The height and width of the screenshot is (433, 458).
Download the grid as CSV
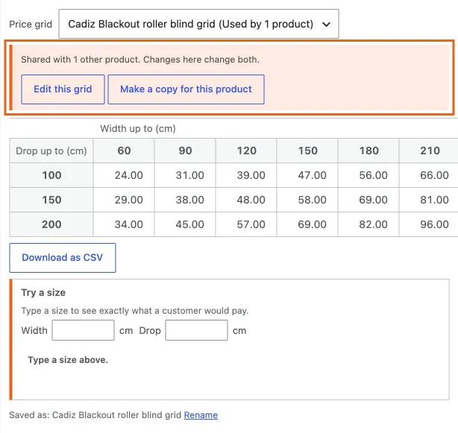click(63, 258)
